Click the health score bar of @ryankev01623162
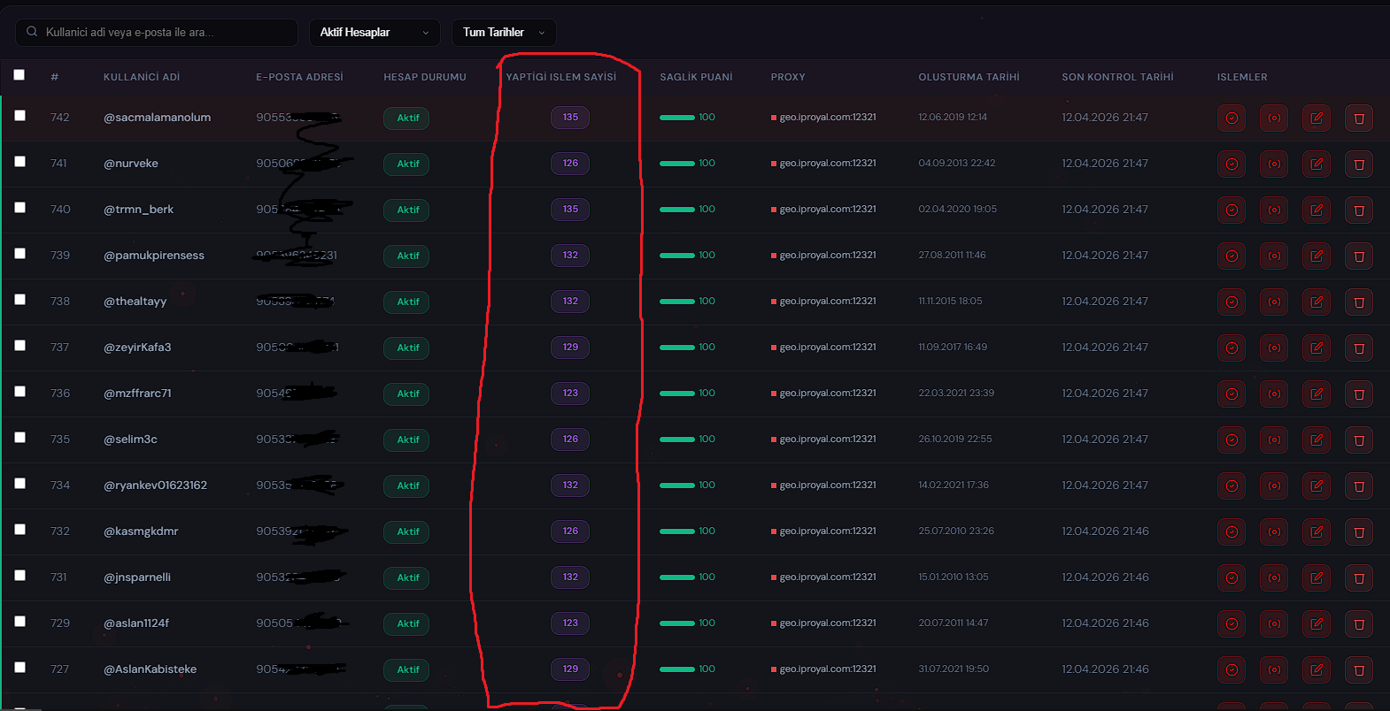The image size is (1390, 711). coord(677,485)
